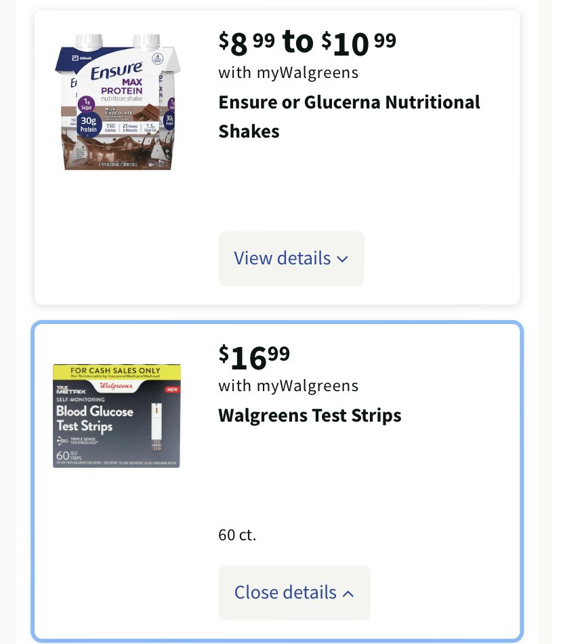Viewport: 561px width, 644px height.
Task: Click the $16.99 price
Action: (x=255, y=357)
